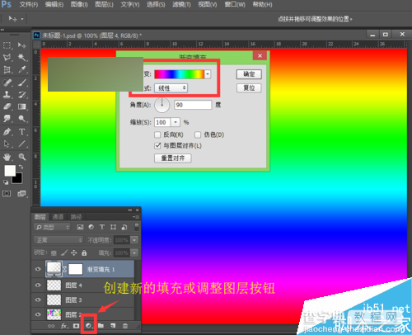Click the 重置对齐 button

pyautogui.click(x=173, y=158)
